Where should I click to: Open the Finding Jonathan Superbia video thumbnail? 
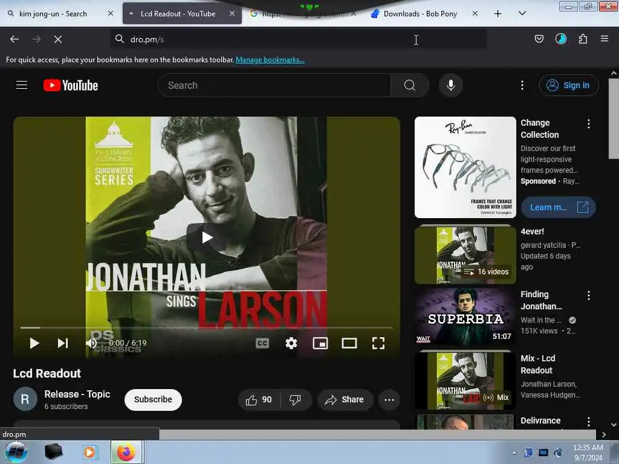465,317
